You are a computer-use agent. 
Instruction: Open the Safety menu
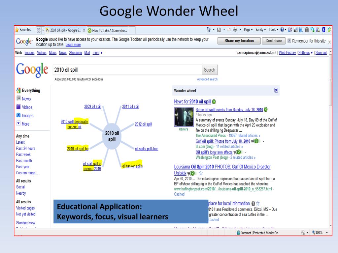[x=261, y=30]
